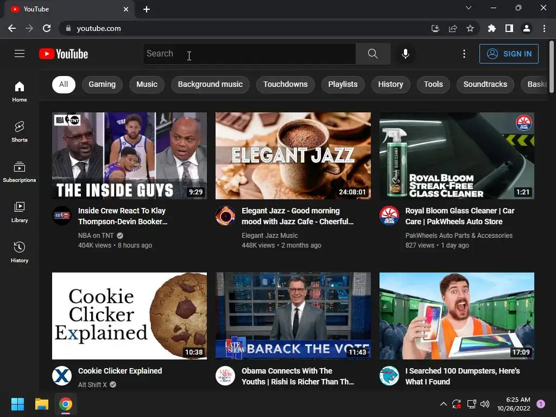This screenshot has height=417, width=556.
Task: Click the MrBeast dumpsters thumbnail
Action: pos(457,316)
